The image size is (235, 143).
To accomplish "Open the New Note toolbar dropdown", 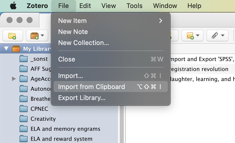I will [192, 35].
